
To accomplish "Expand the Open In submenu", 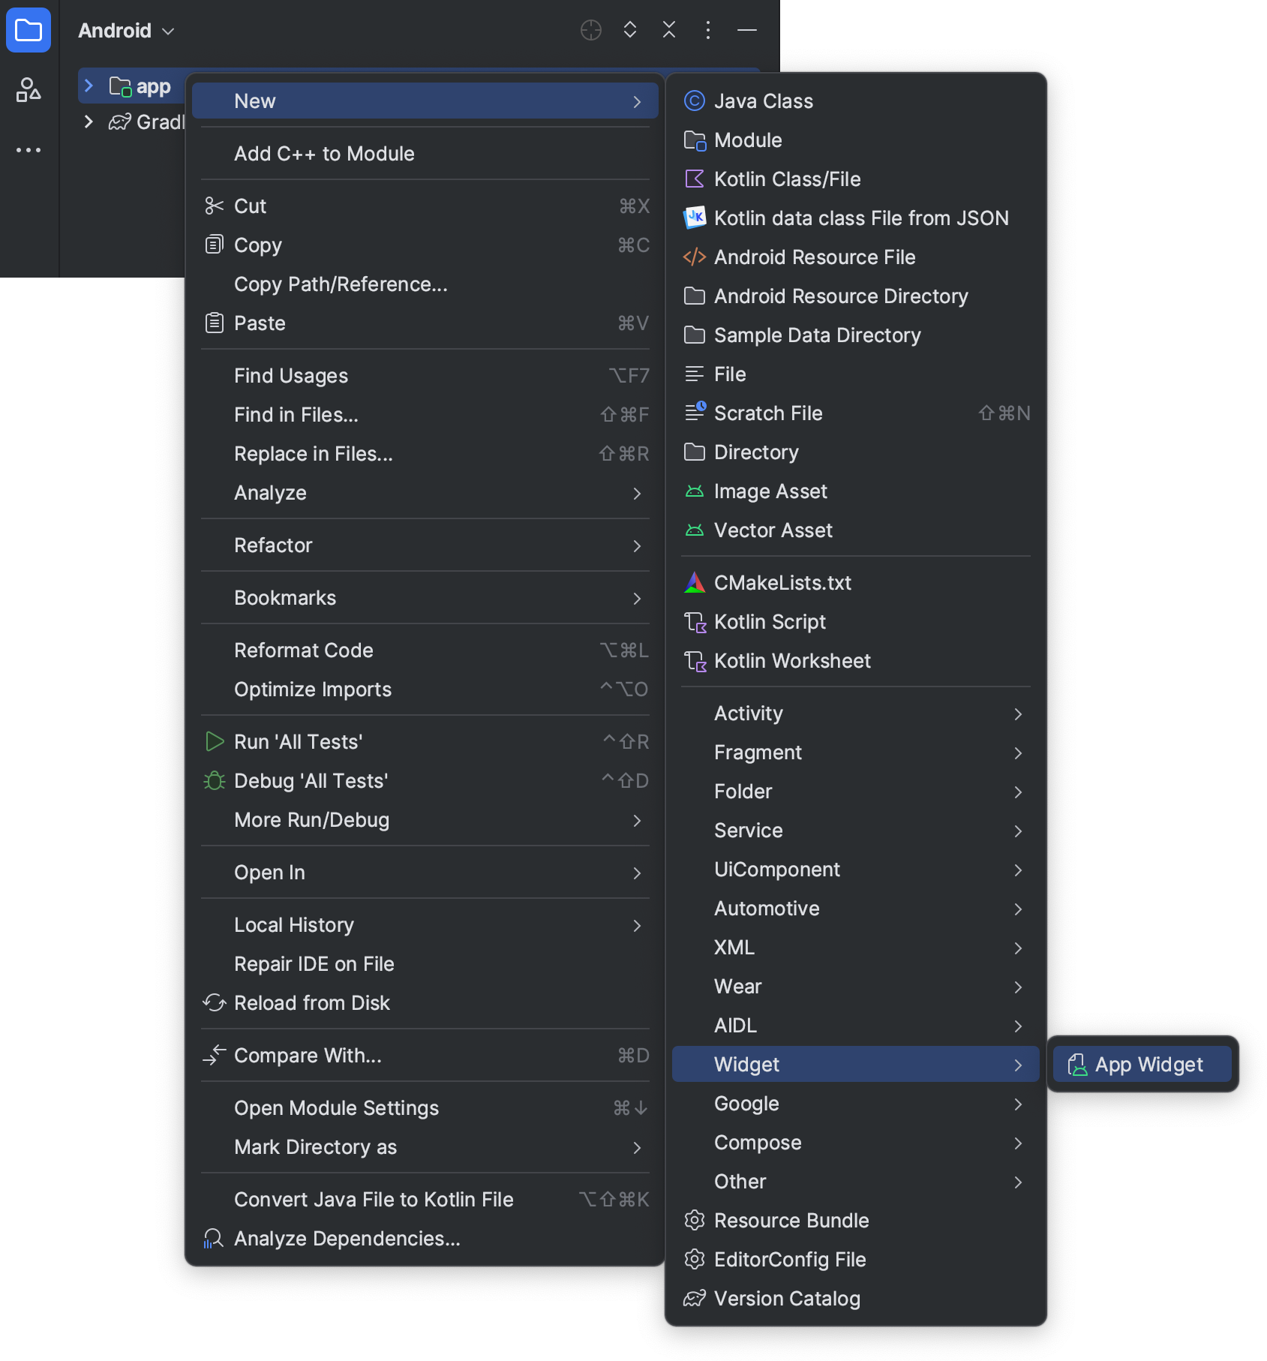I will [425, 872].
